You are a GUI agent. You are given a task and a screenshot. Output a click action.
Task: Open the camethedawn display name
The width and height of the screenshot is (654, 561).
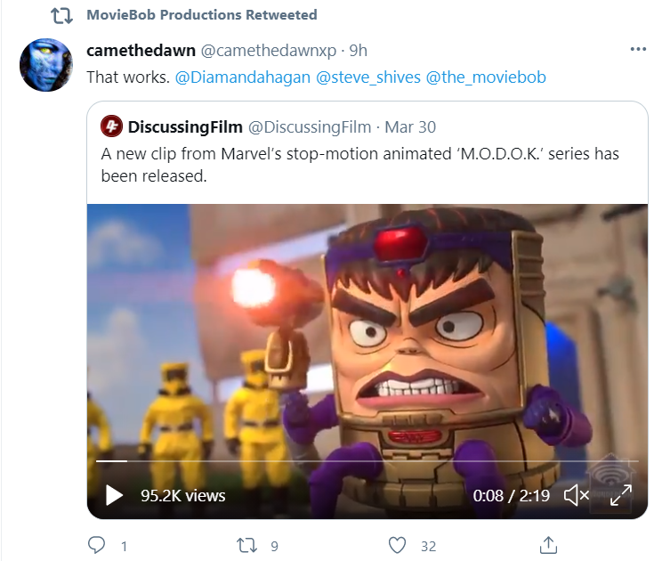click(x=141, y=51)
